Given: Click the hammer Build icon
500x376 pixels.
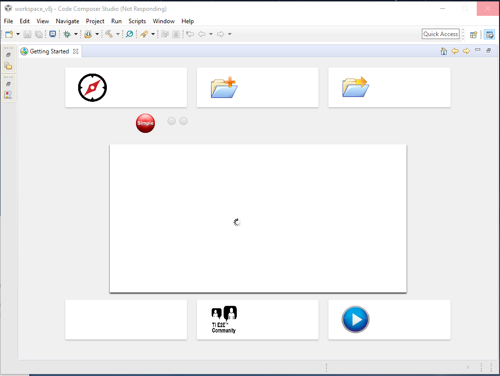Looking at the screenshot, I should [109, 34].
